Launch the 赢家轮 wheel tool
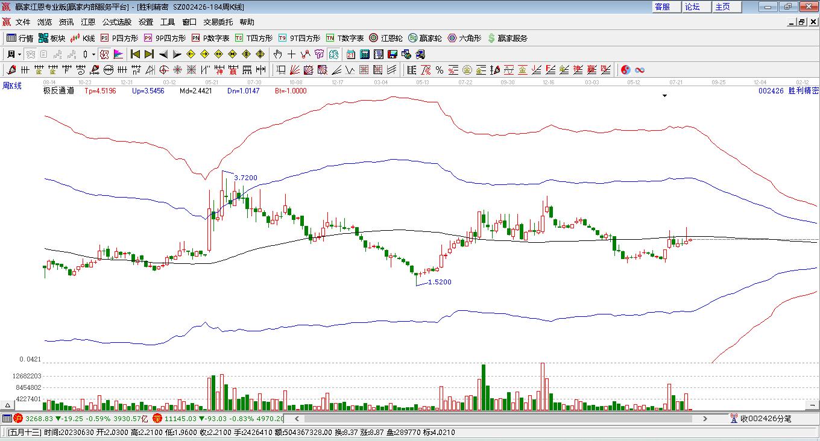Screen dimensions: 820x441 coord(425,38)
